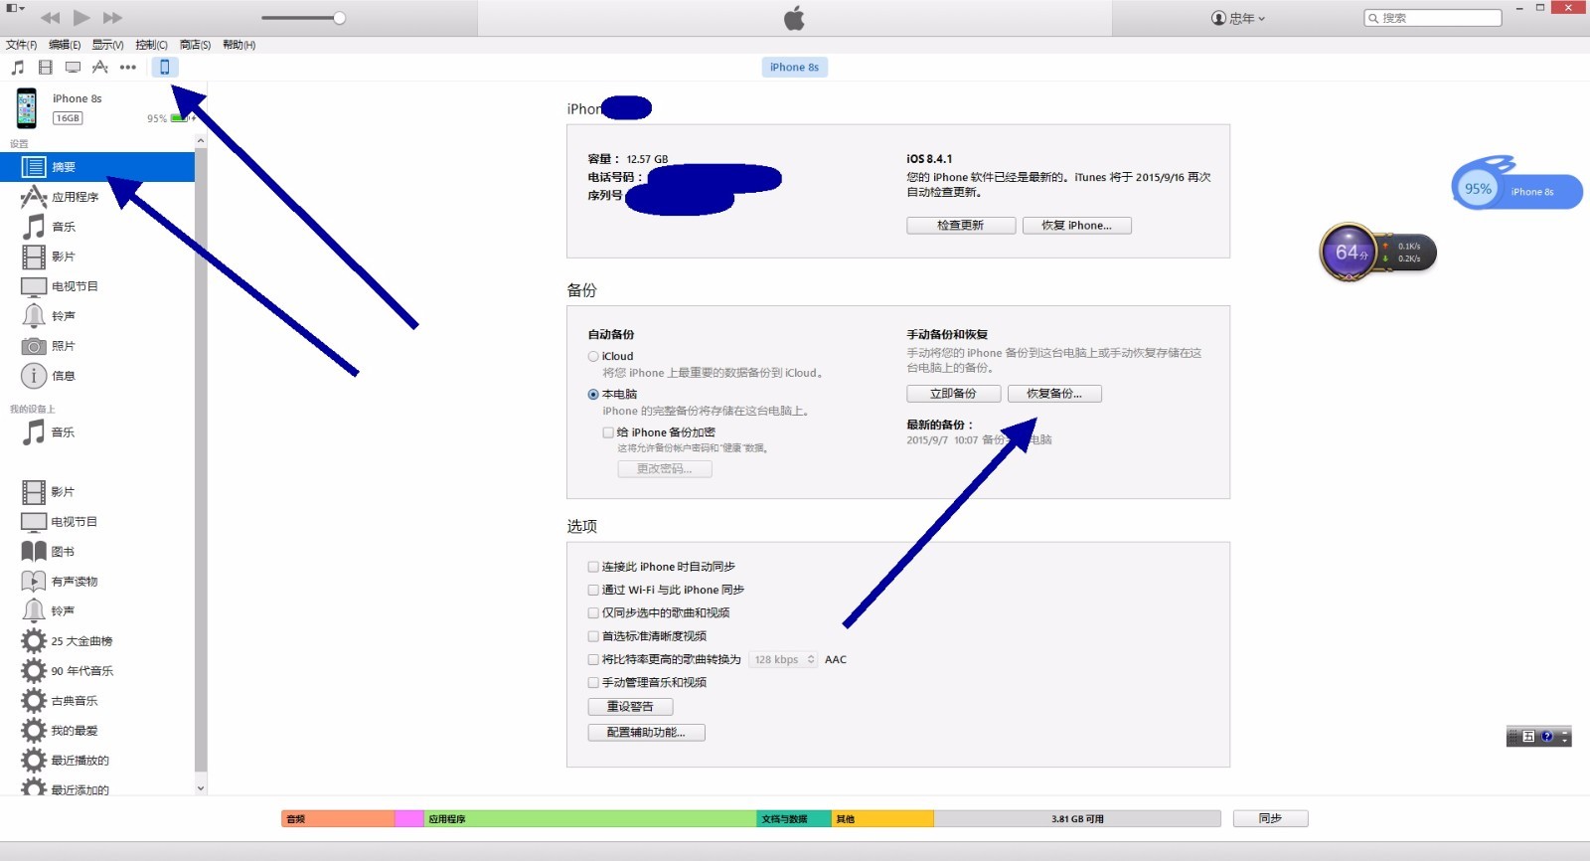Image resolution: width=1590 pixels, height=861 pixels.
Task: Click the 配置辅助功能... button
Action: (x=647, y=733)
